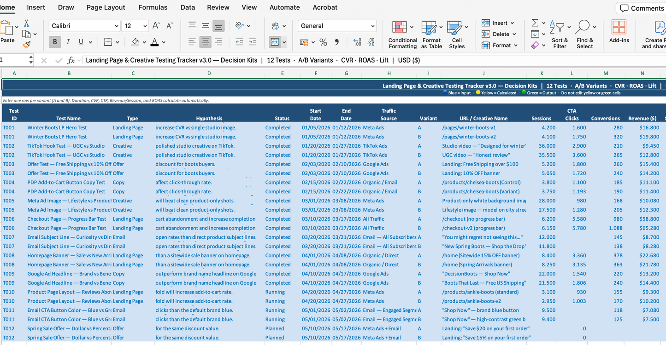Open the font name Calibri dropdown
Image resolution: width=666 pixels, height=345 pixels.
(116, 26)
